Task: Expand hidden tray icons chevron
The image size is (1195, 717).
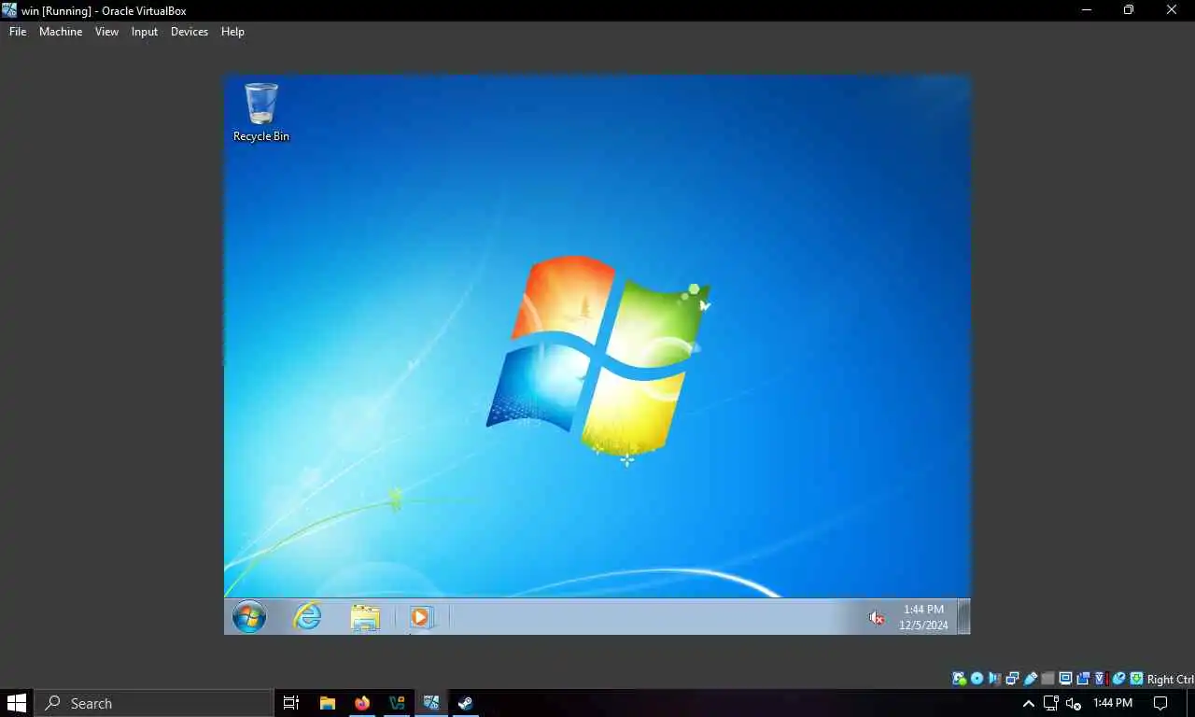Action: point(1029,704)
